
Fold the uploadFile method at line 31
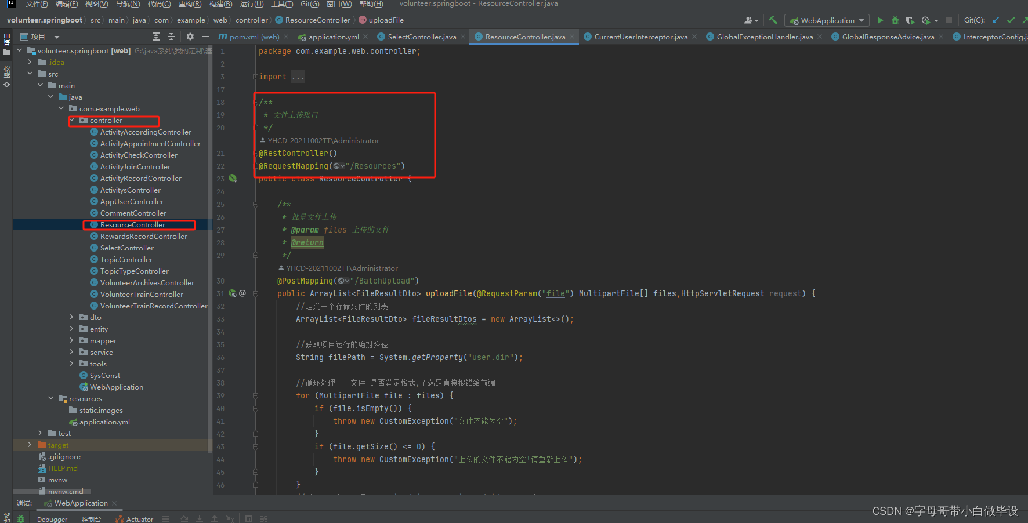point(255,293)
